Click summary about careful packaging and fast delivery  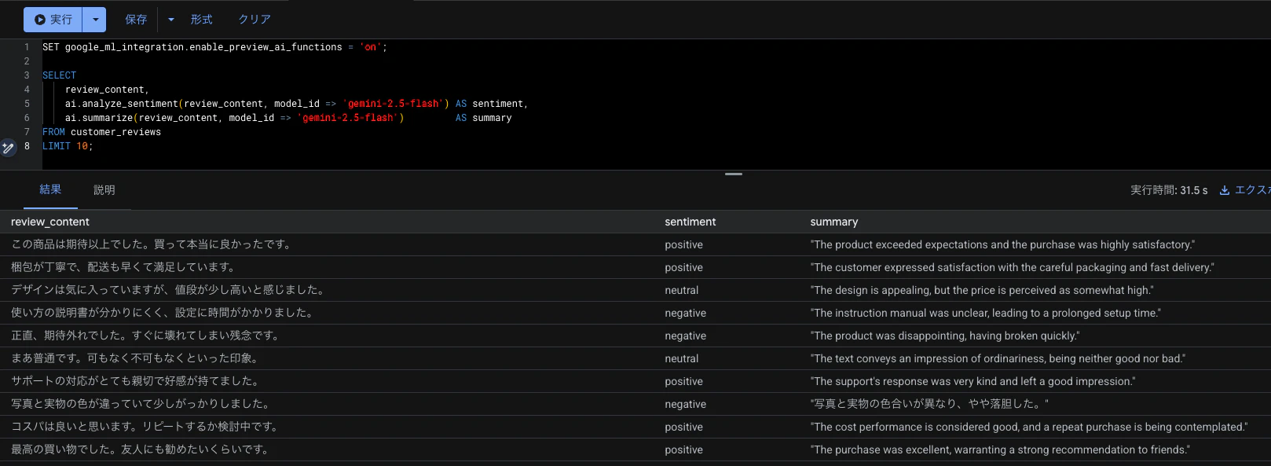pos(1012,267)
